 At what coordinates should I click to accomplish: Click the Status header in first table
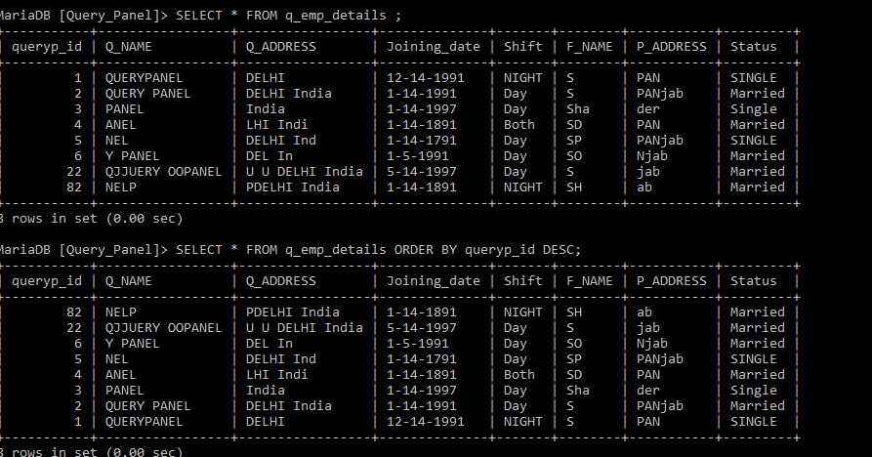[753, 46]
